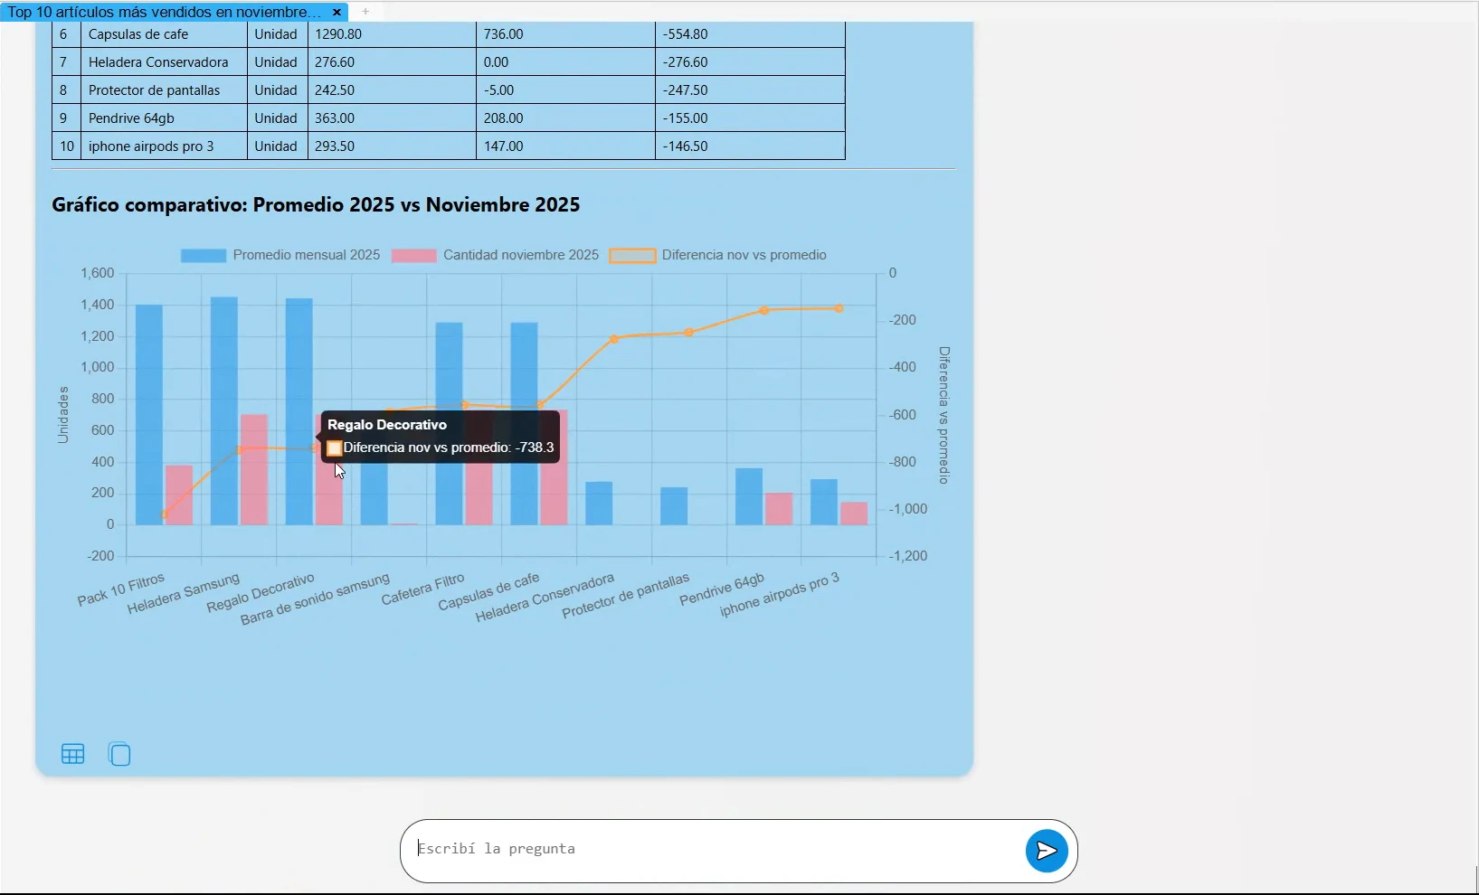Send the question with arrow button

(1047, 851)
